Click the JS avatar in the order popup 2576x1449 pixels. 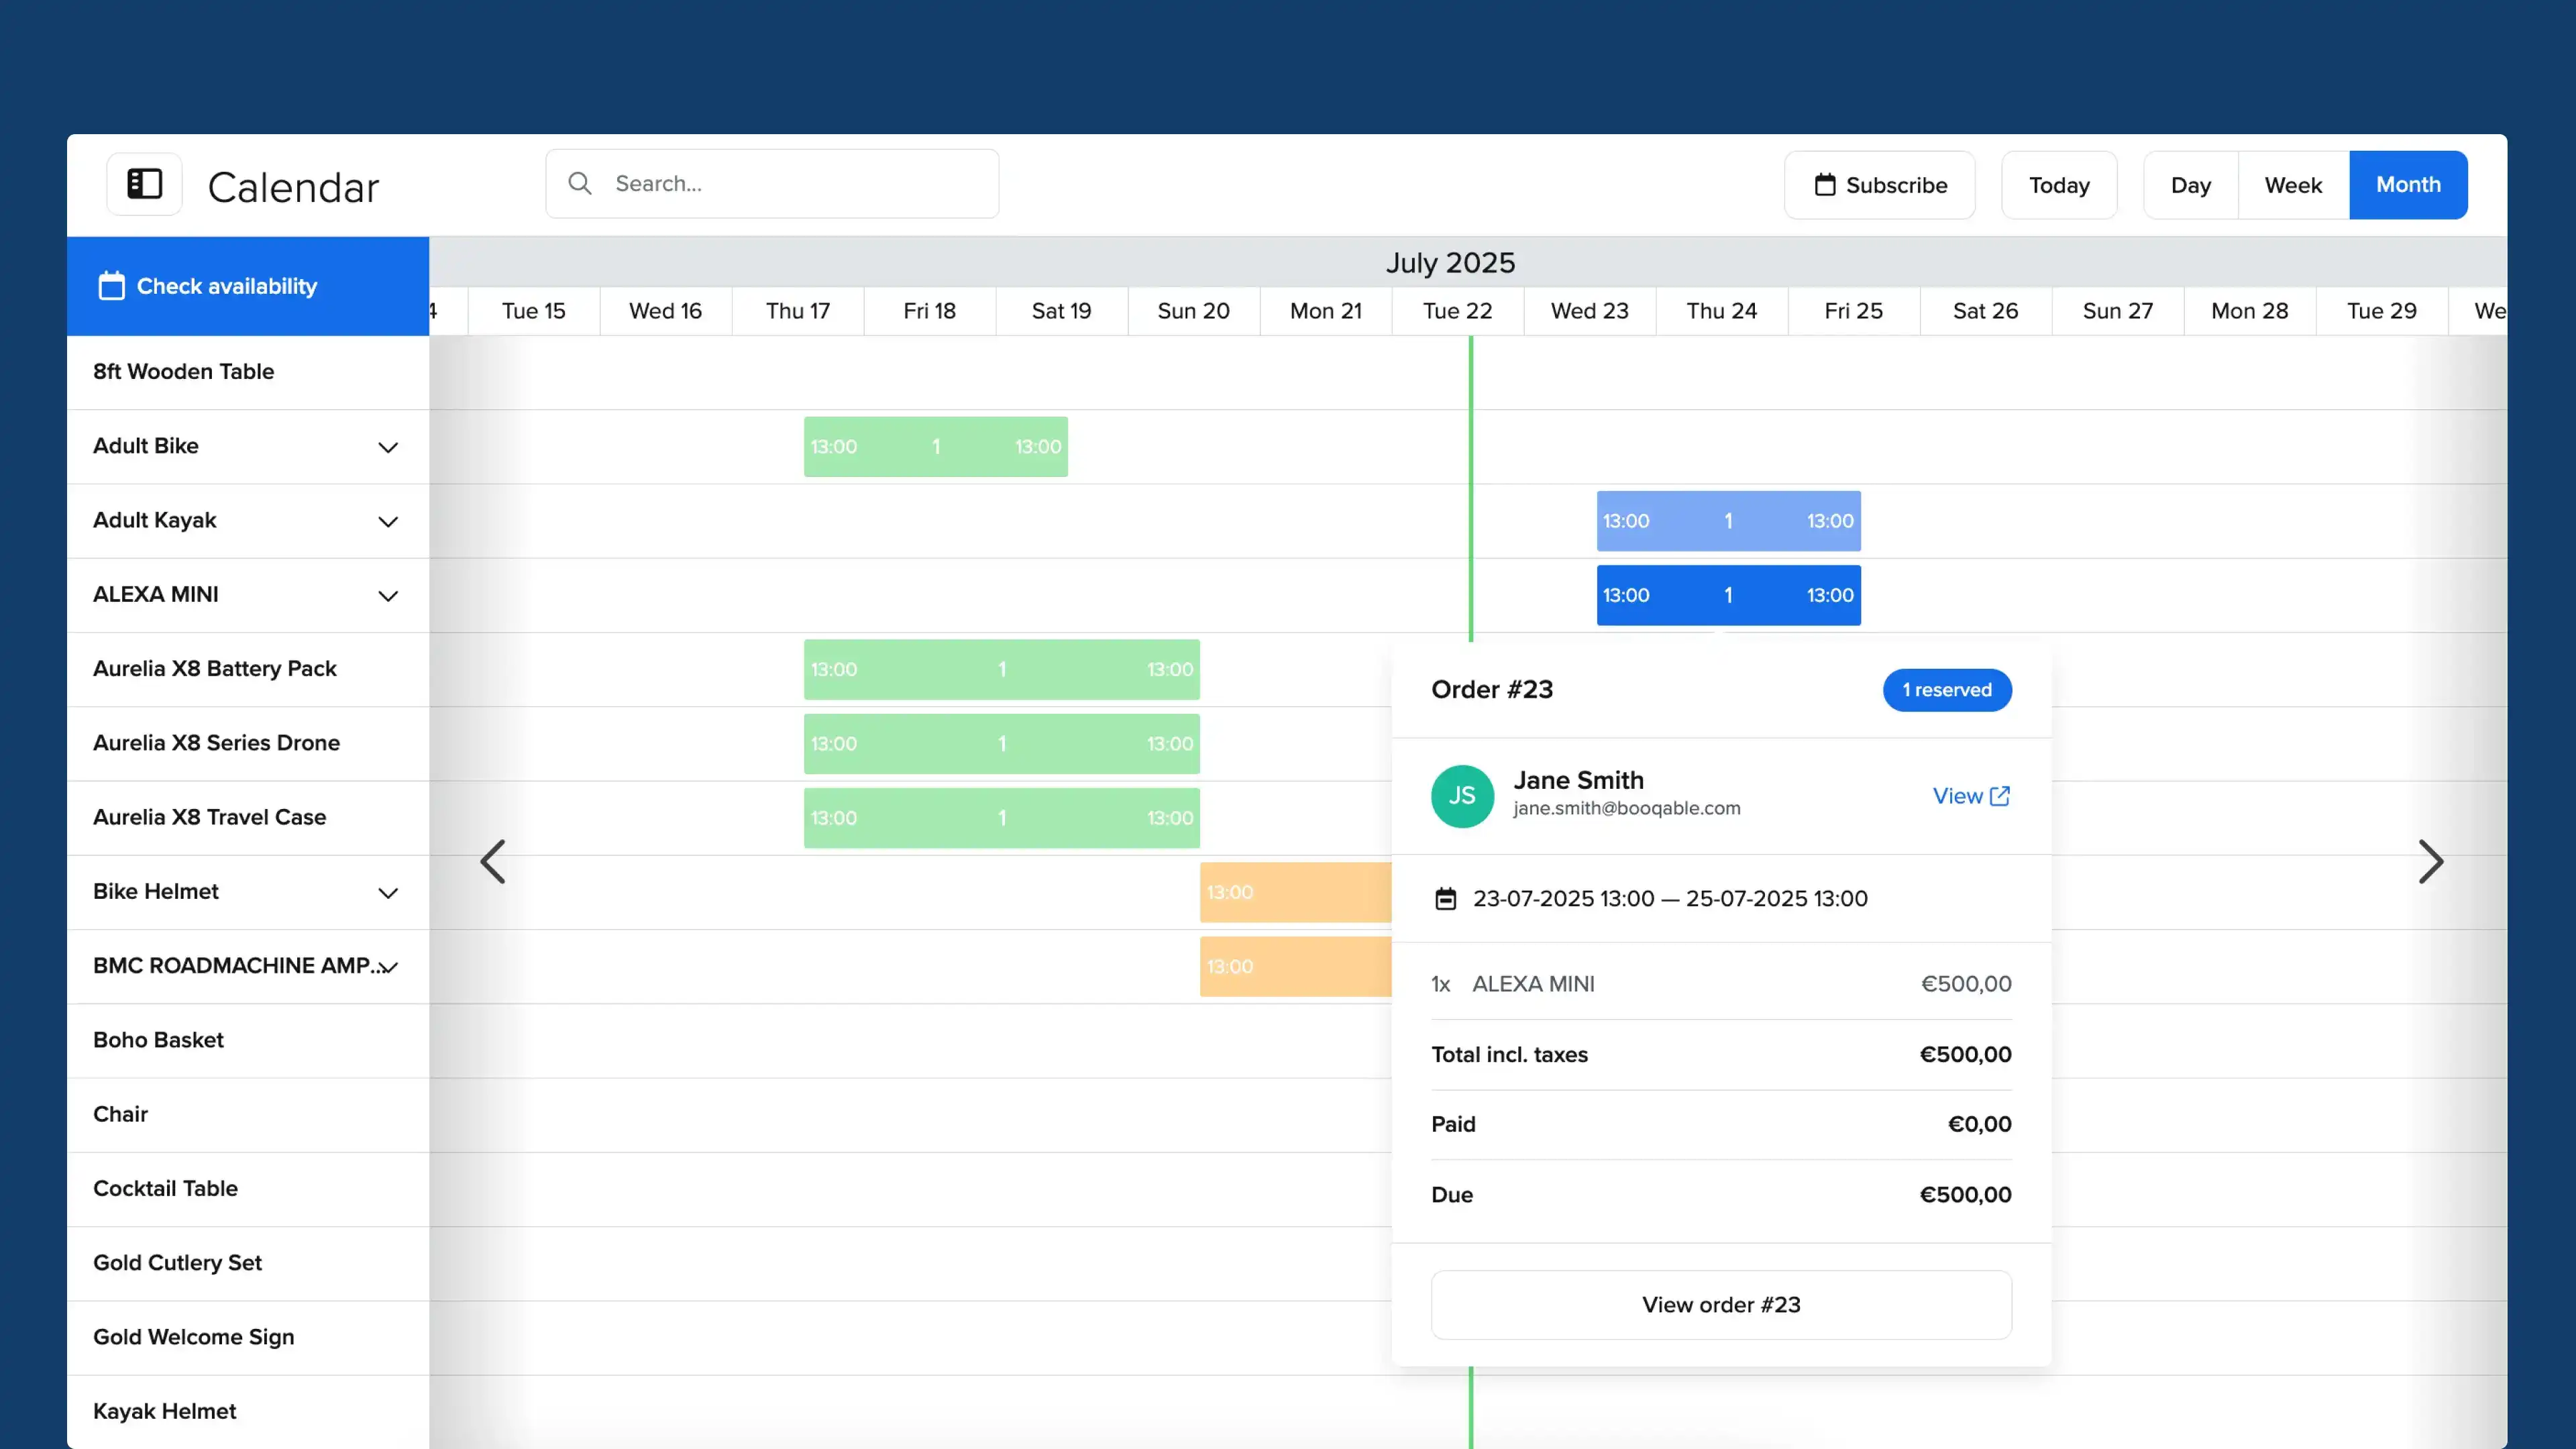[x=1462, y=796]
